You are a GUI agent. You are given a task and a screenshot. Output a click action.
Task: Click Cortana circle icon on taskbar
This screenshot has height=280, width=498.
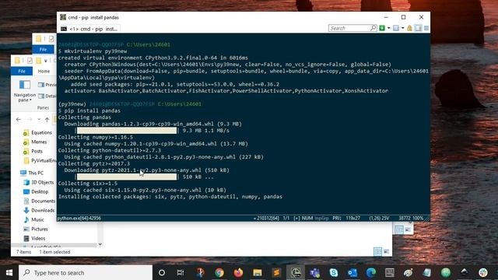click(x=162, y=273)
